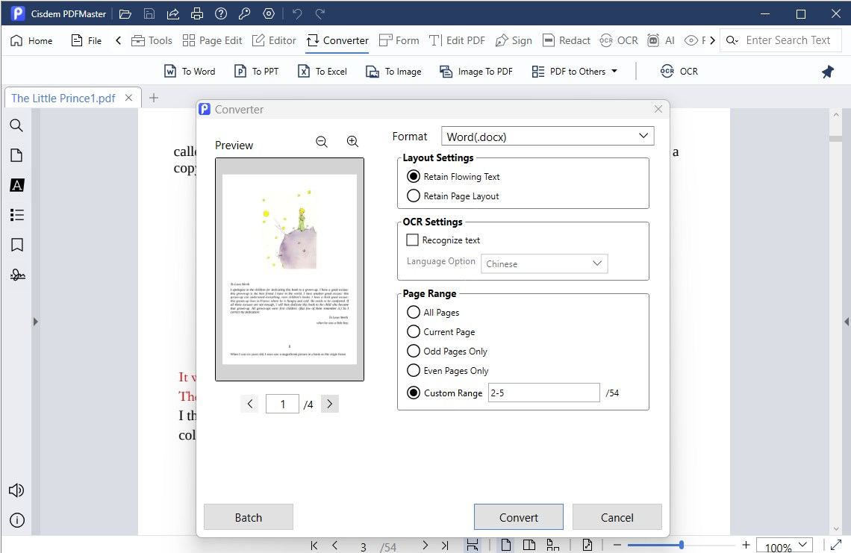Open the Format Word(.docx) dropdown
The width and height of the screenshot is (851, 553).
tap(548, 137)
